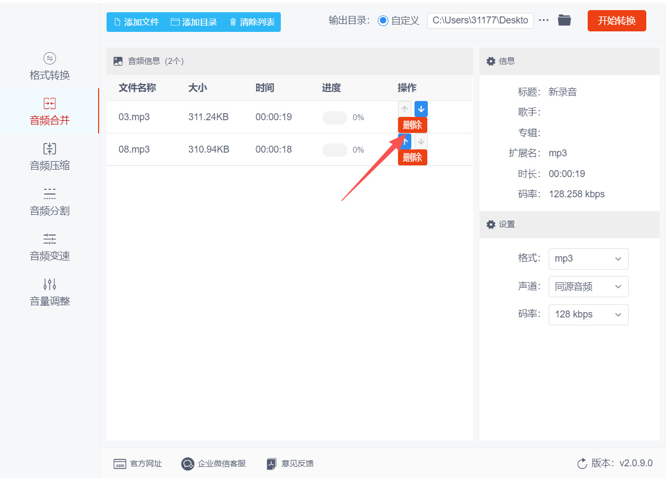Delete 08.mp3 using its 删除 button
666x478 pixels.
[x=412, y=157]
